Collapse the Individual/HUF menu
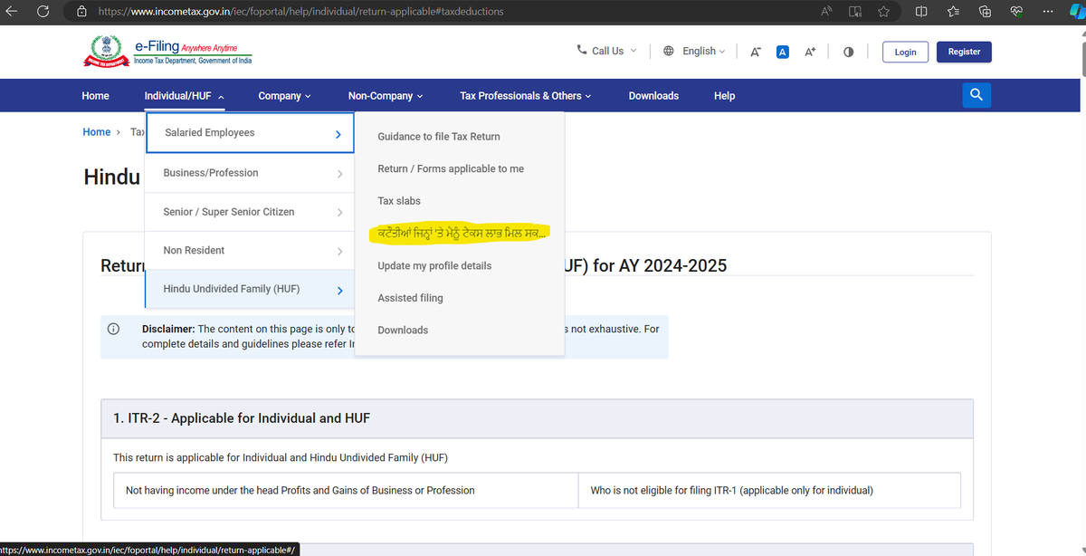This screenshot has height=556, width=1086. click(x=185, y=95)
